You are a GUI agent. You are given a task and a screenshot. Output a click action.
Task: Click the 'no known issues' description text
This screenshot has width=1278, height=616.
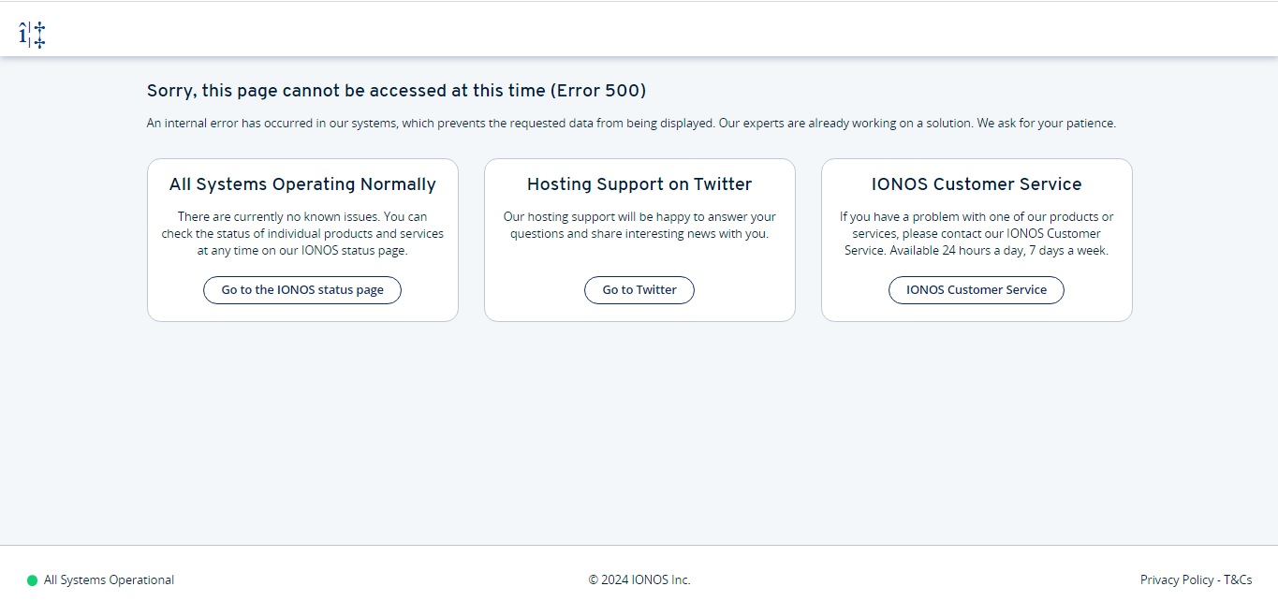tap(302, 233)
